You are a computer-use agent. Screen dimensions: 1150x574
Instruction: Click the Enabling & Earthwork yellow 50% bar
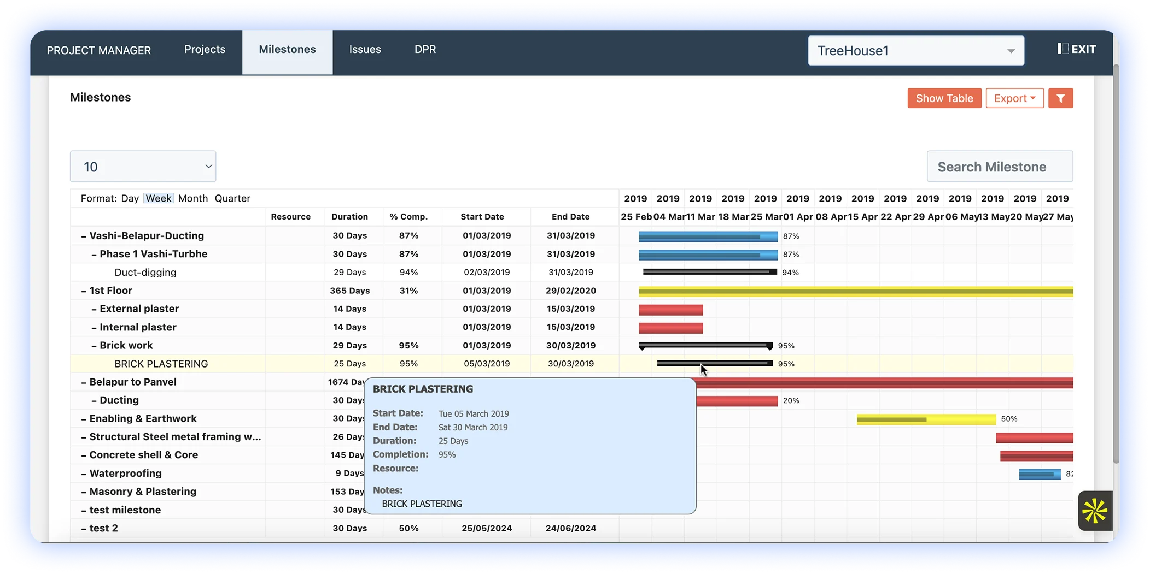pyautogui.click(x=926, y=419)
